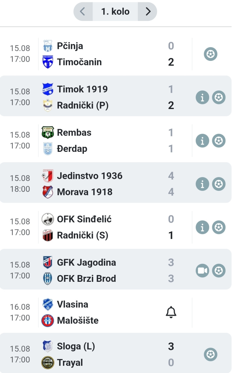Open the Timočanin team name
The image size is (232, 373).
click(x=79, y=62)
